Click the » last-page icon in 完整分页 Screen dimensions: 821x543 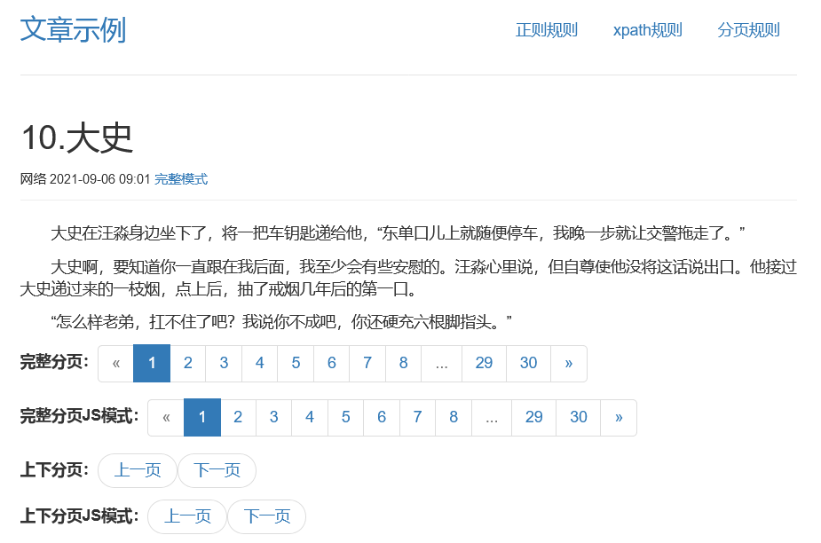[569, 363]
